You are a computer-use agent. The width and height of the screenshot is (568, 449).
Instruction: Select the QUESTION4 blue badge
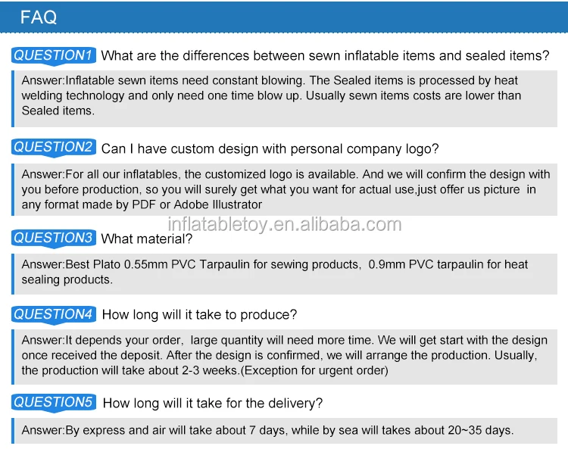point(53,314)
